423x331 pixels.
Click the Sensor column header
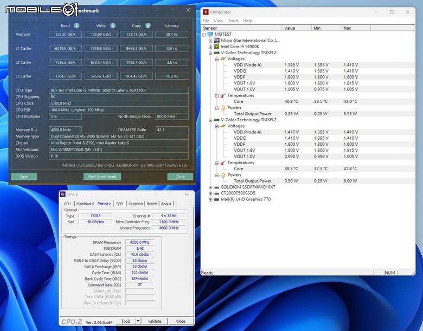tap(241, 28)
